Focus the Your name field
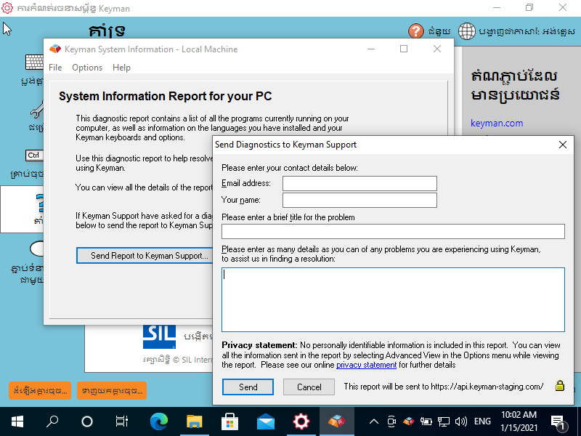The height and width of the screenshot is (436, 581). pos(359,201)
